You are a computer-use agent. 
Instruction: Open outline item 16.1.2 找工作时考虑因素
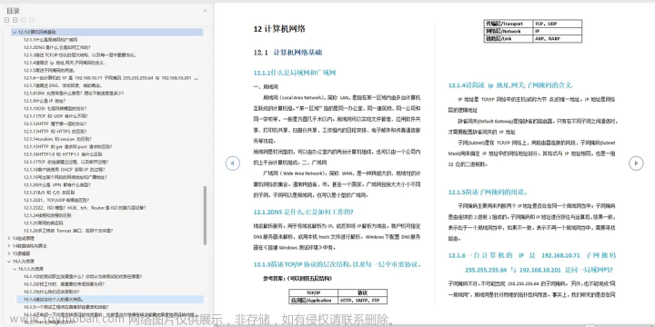pos(64,284)
